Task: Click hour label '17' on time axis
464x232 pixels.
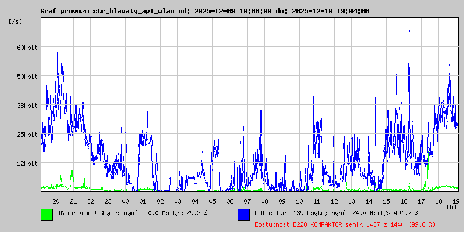Action: point(422,201)
